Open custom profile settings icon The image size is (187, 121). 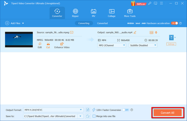point(88,110)
